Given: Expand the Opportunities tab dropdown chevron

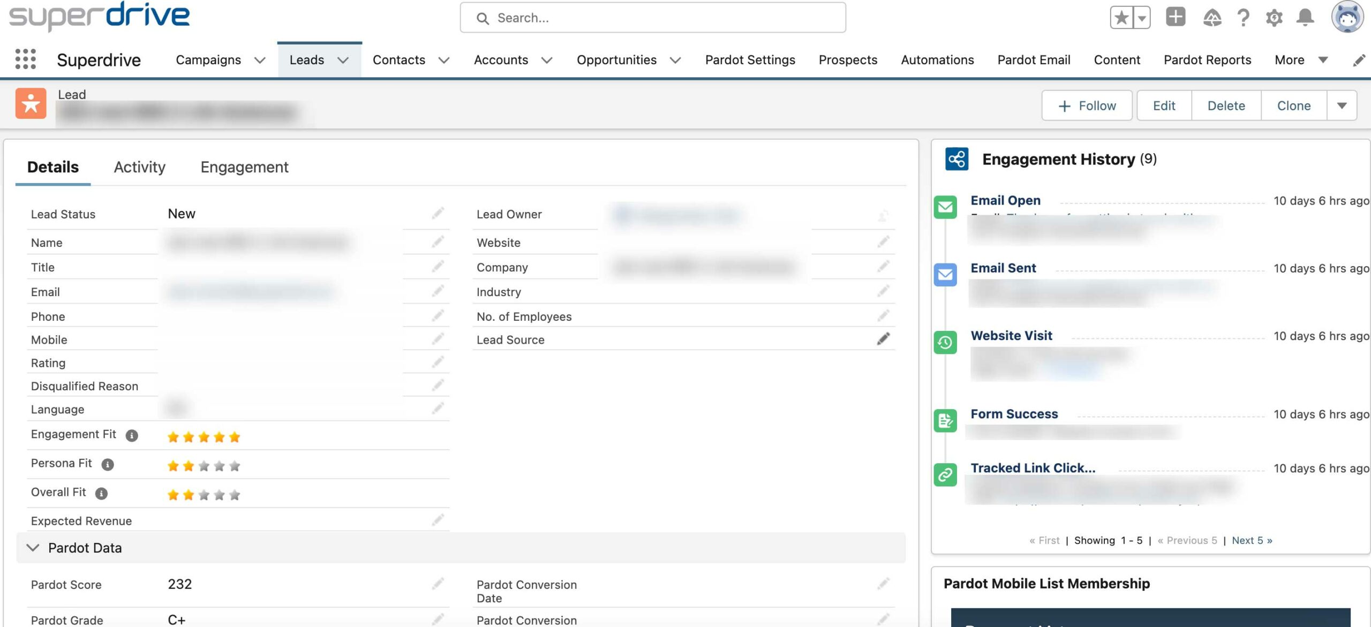Looking at the screenshot, I should point(675,61).
